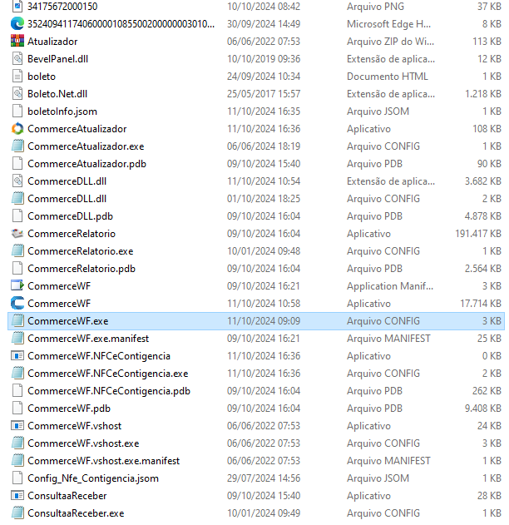Click the gear icon of BevelPanel.dll
The height and width of the screenshot is (525, 509).
17,59
